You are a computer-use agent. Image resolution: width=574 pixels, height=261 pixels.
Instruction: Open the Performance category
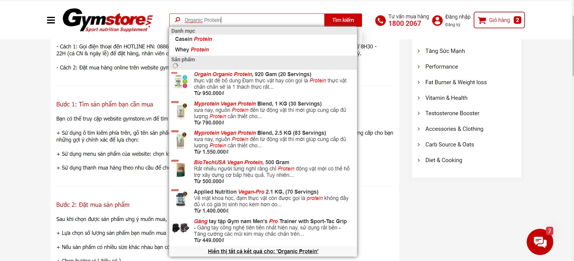coord(441,67)
